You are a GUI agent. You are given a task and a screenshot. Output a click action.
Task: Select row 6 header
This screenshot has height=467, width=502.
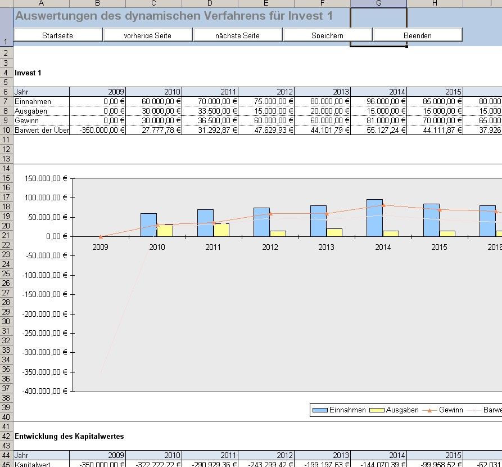tap(6, 92)
